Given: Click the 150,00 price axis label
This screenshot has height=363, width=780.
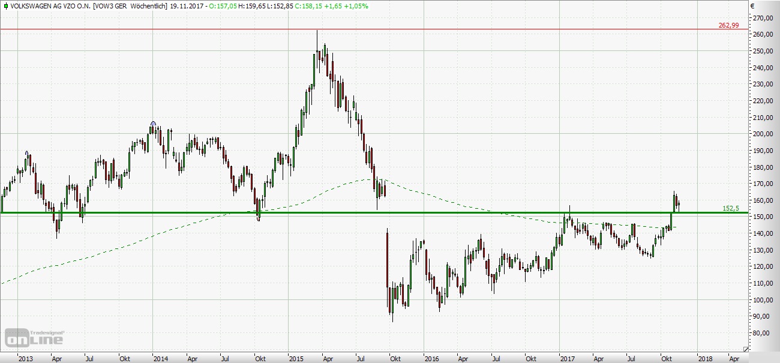Looking at the screenshot, I should pos(763,217).
